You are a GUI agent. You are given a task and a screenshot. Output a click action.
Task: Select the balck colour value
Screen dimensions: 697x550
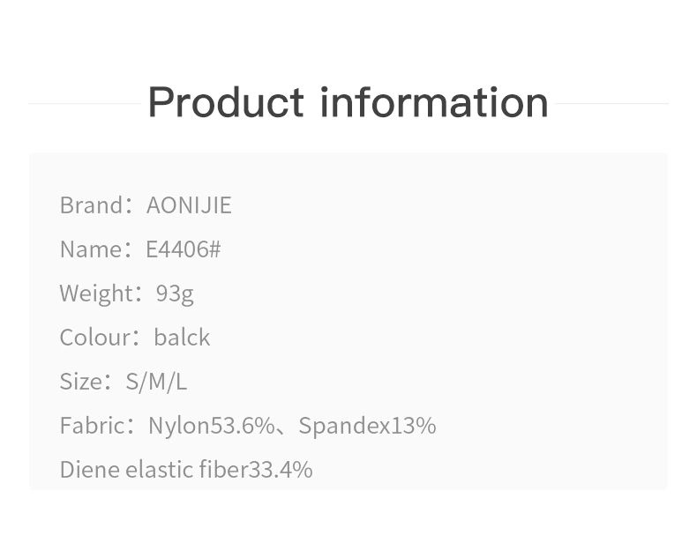point(182,338)
